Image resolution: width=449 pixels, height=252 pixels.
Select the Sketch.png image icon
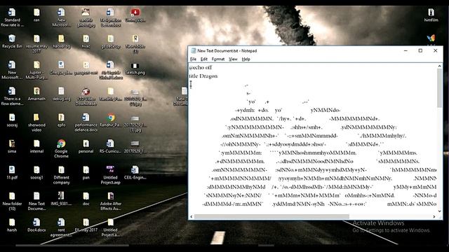pyautogui.click(x=135, y=68)
